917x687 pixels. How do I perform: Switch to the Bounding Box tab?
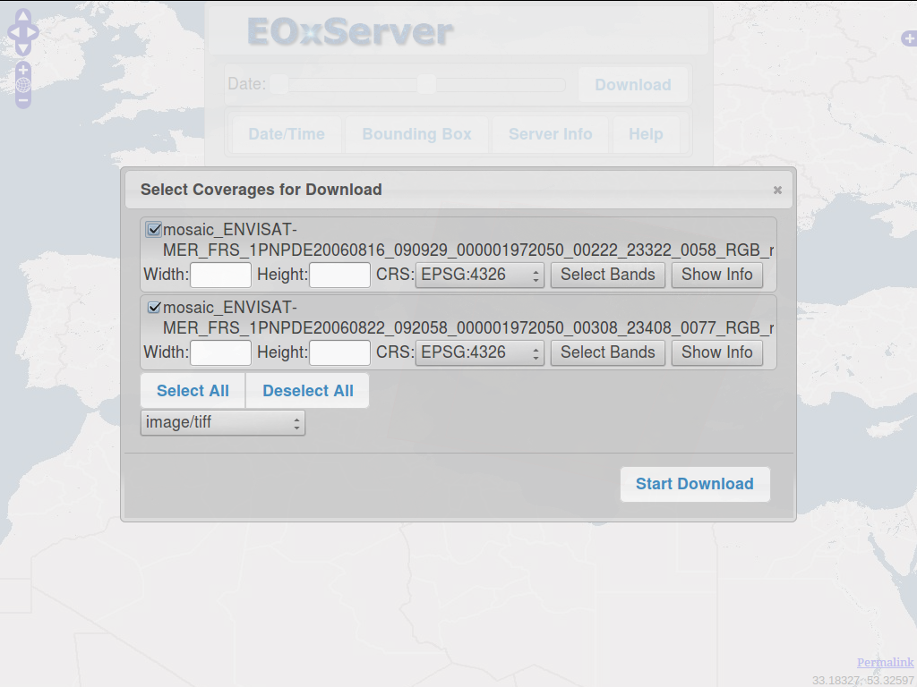(416, 134)
